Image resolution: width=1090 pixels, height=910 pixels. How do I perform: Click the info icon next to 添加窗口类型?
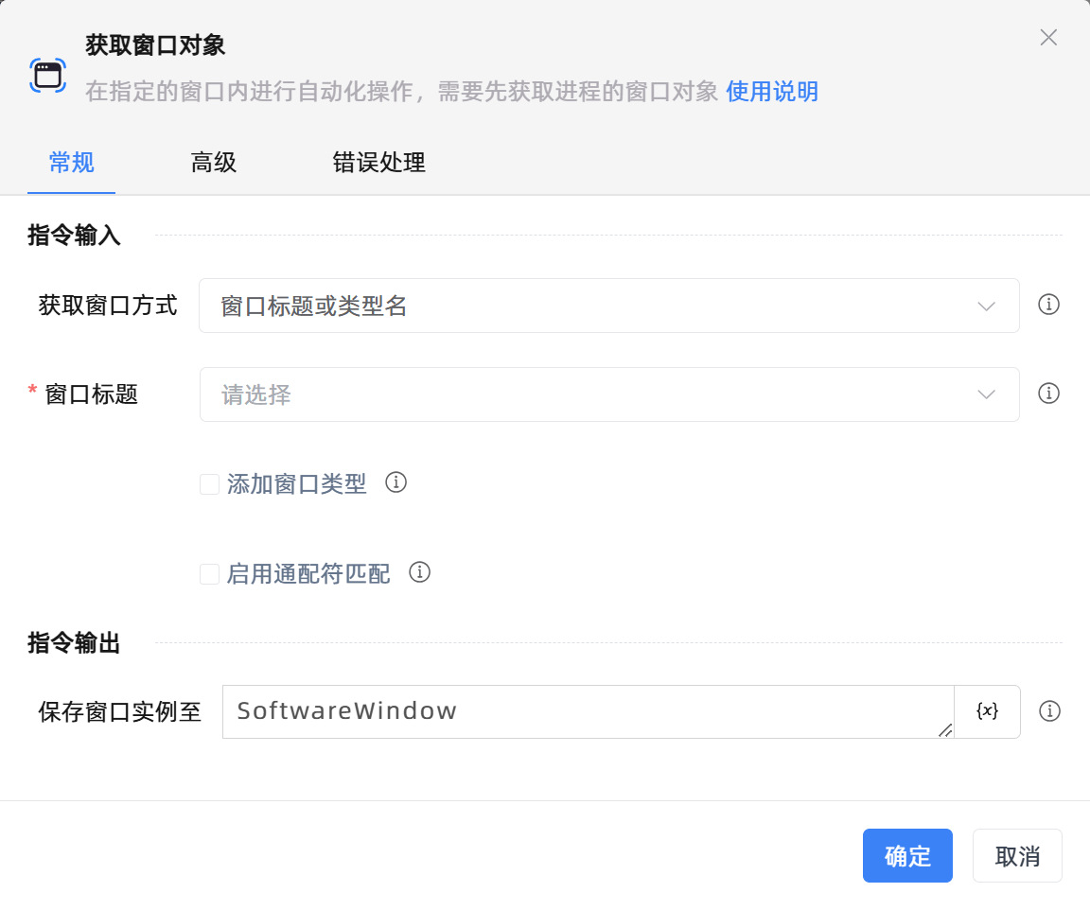click(396, 482)
